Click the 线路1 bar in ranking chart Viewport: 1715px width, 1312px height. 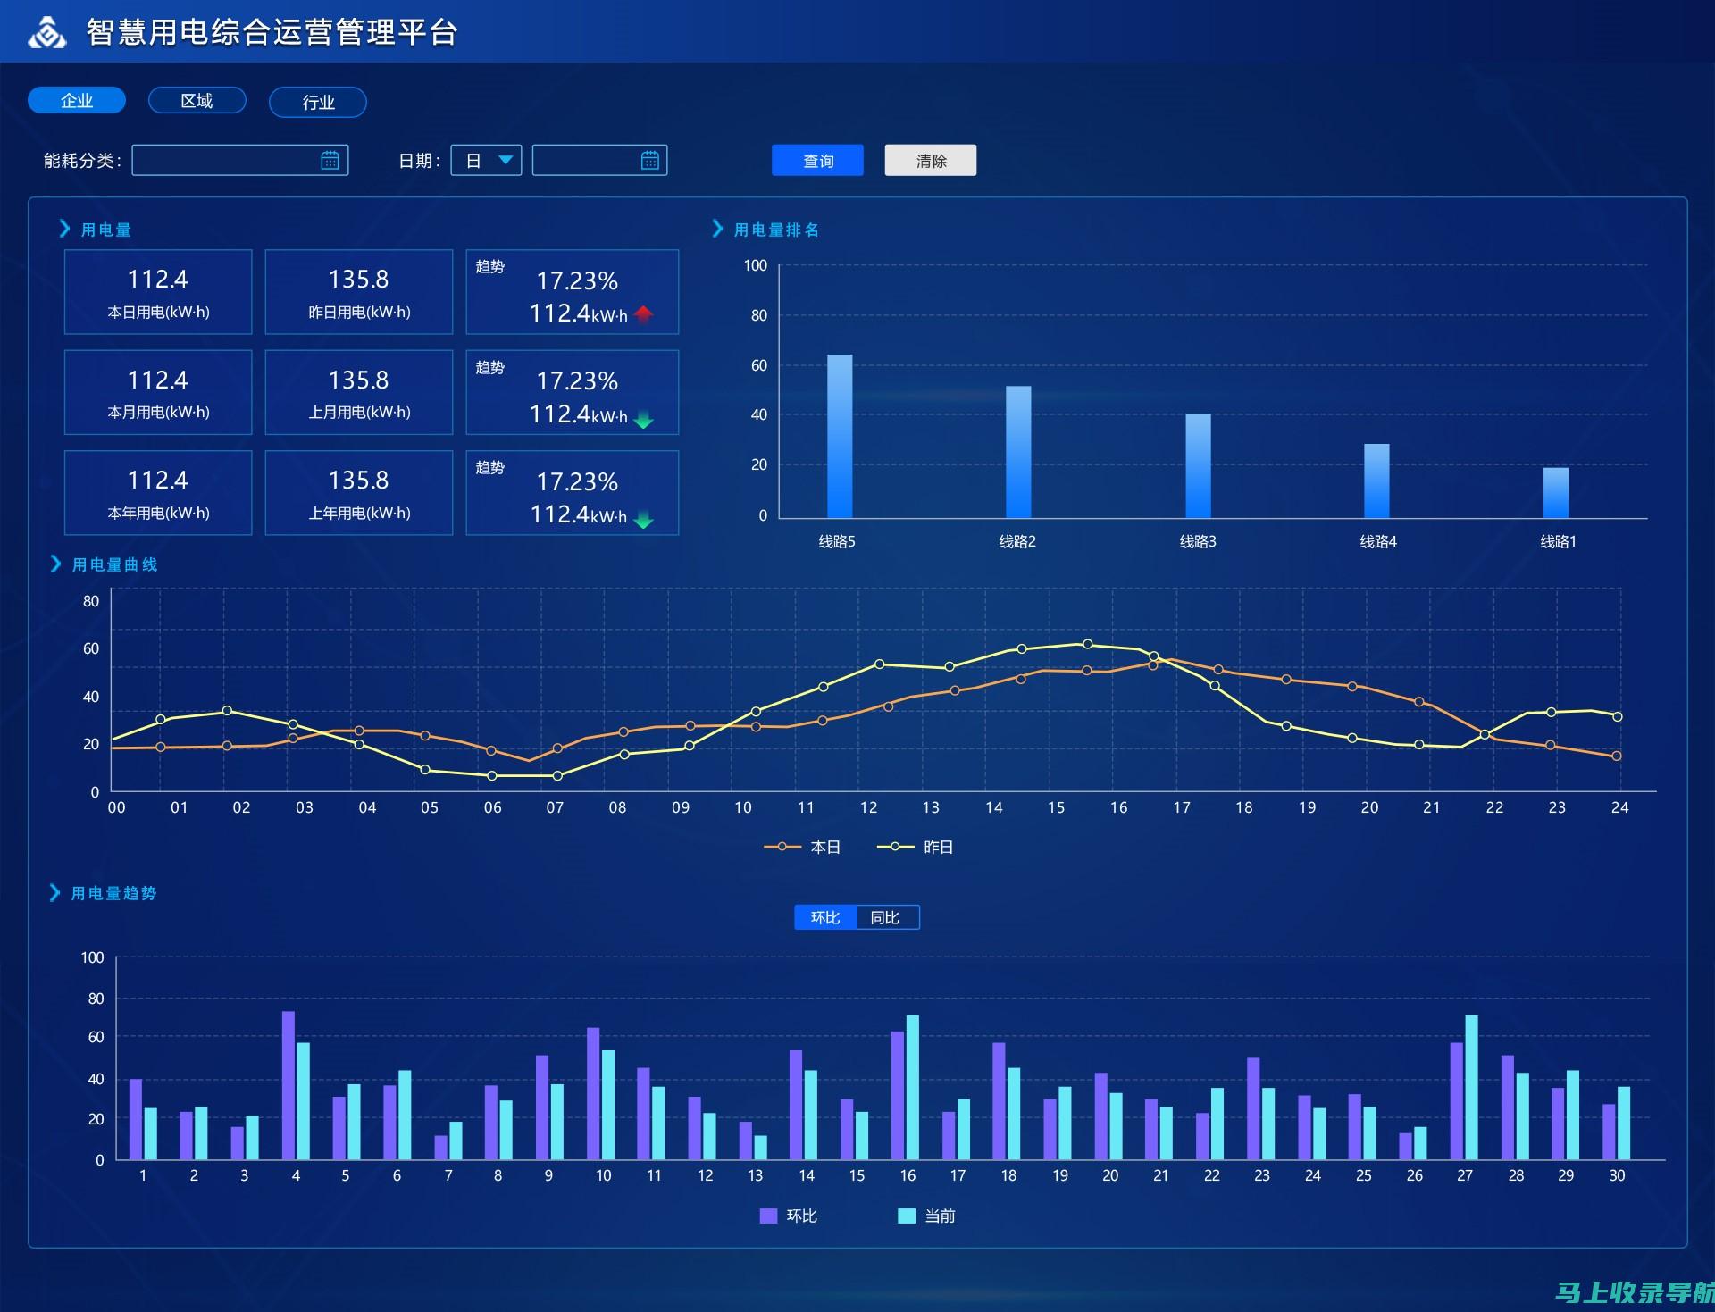point(1556,492)
